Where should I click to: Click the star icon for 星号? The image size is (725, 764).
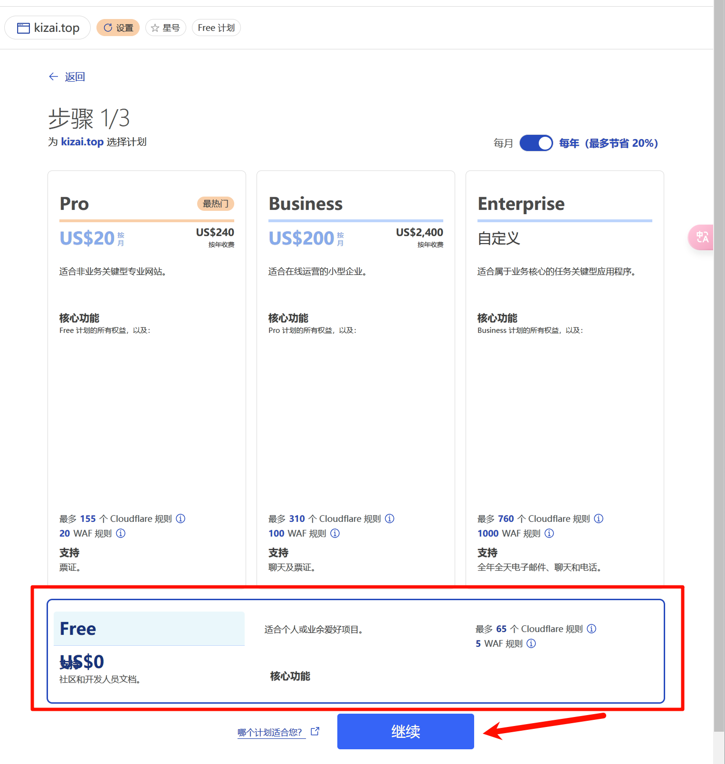(x=155, y=28)
